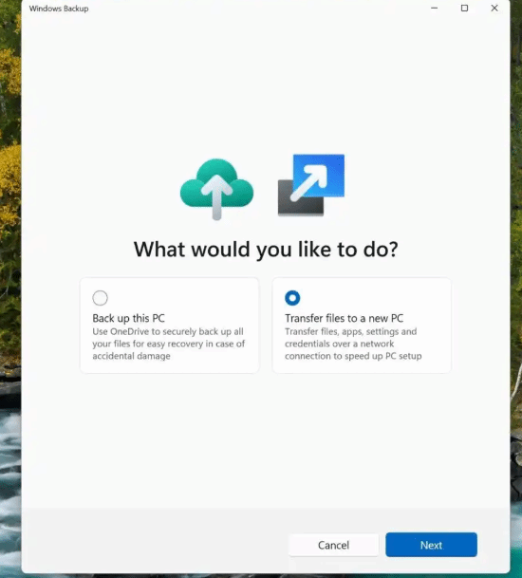522x578 pixels.
Task: Click the 'Windows Backup' window title
Action: pyautogui.click(x=59, y=9)
